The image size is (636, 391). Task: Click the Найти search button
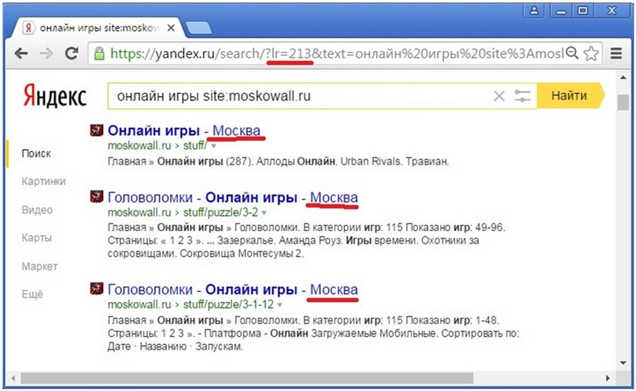click(x=570, y=96)
